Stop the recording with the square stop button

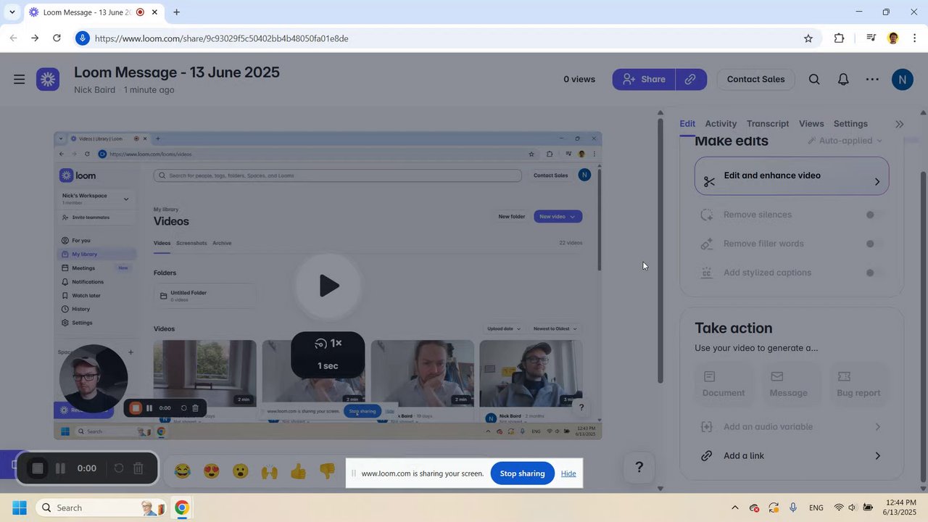click(x=38, y=468)
